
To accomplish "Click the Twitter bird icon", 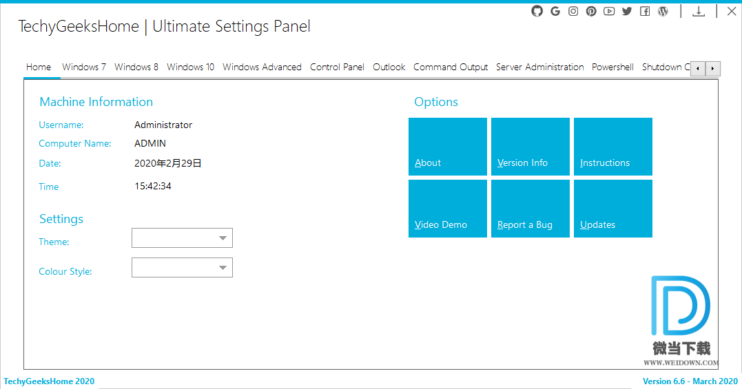I will (x=627, y=11).
